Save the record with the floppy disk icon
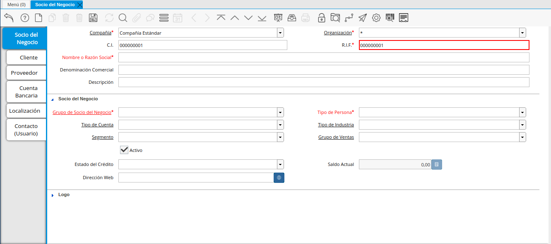551x244 pixels. point(93,18)
